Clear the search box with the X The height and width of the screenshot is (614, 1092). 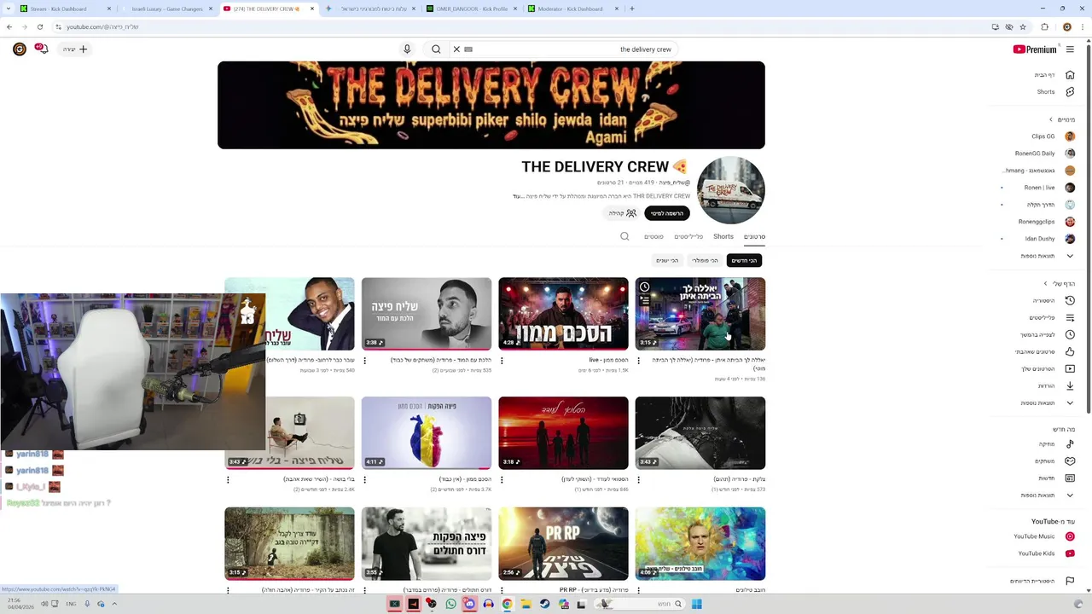click(x=456, y=49)
